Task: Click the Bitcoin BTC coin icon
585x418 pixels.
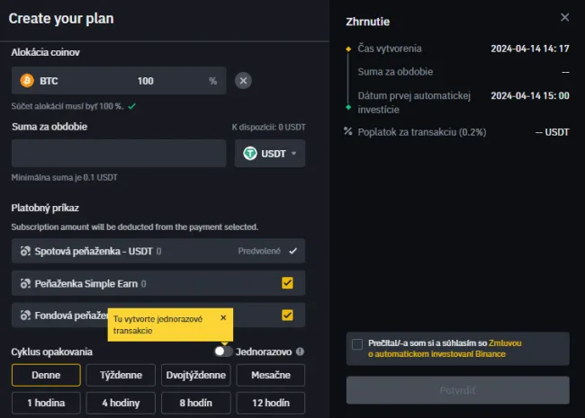Action: 26,81
